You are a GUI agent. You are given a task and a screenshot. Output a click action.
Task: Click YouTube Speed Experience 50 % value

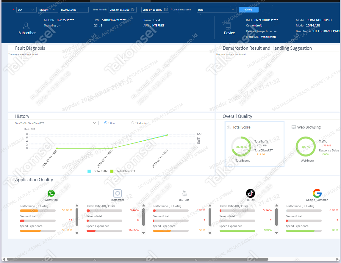(202, 230)
